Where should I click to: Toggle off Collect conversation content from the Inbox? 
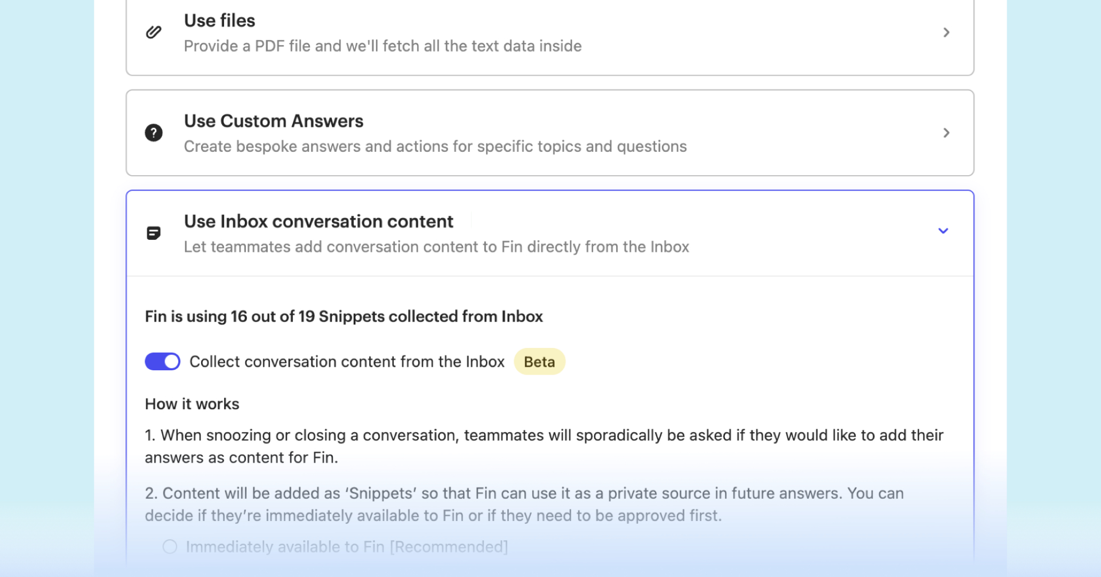[163, 361]
